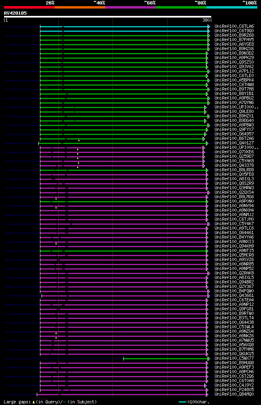Select hit UniRef100_Q8S2R9
Image resolution: width=261 pixels, height=405 pixels.
pos(234,184)
